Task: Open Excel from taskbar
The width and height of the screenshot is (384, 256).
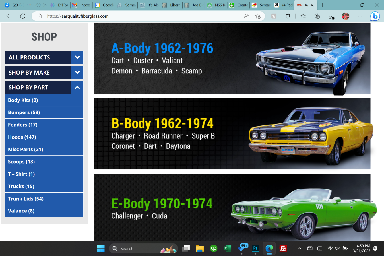Action: 227,249
